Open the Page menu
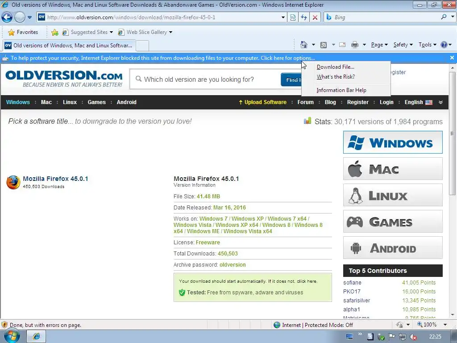Viewport: 457px width, 343px height. coord(379,45)
